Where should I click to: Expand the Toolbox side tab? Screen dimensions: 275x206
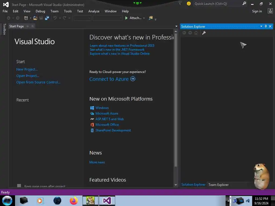4,29
